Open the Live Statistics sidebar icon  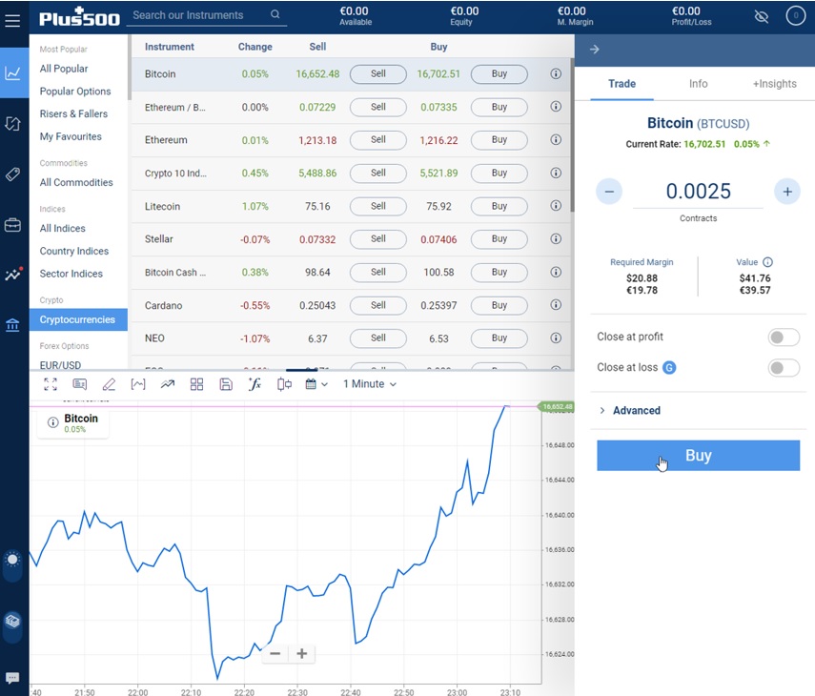click(13, 274)
